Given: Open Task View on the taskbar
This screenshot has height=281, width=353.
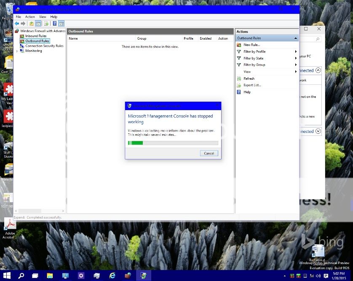Looking at the screenshot, I should pos(35,276).
